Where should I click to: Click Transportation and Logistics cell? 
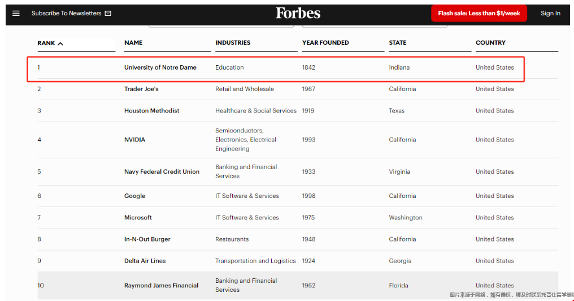pyautogui.click(x=255, y=261)
